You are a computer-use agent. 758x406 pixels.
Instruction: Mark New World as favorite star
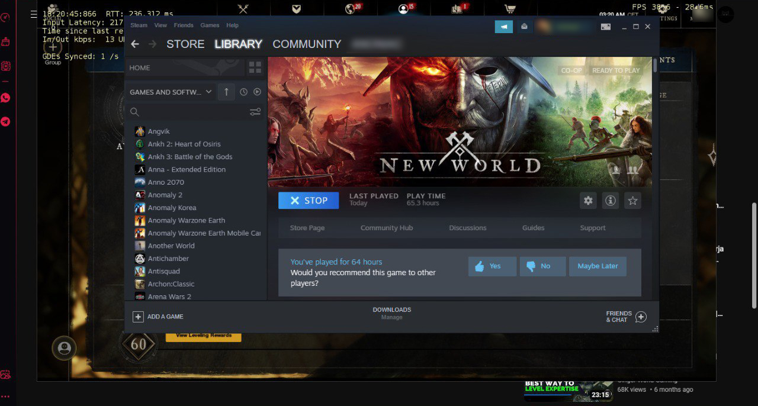tap(633, 201)
